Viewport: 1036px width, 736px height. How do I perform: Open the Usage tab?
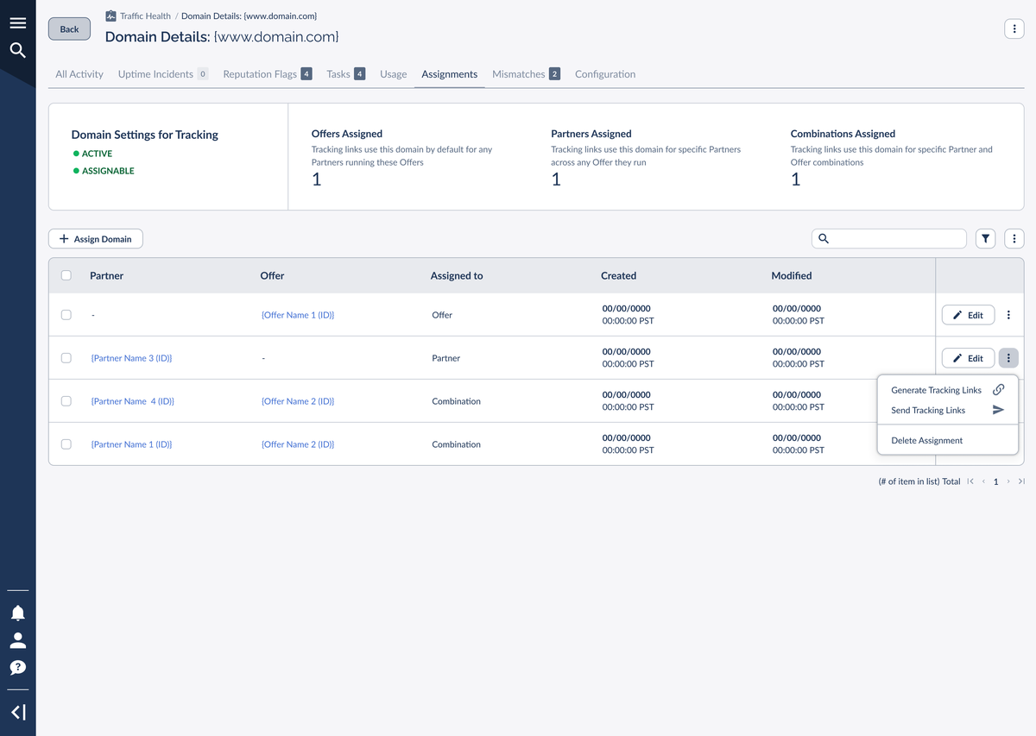(x=393, y=74)
